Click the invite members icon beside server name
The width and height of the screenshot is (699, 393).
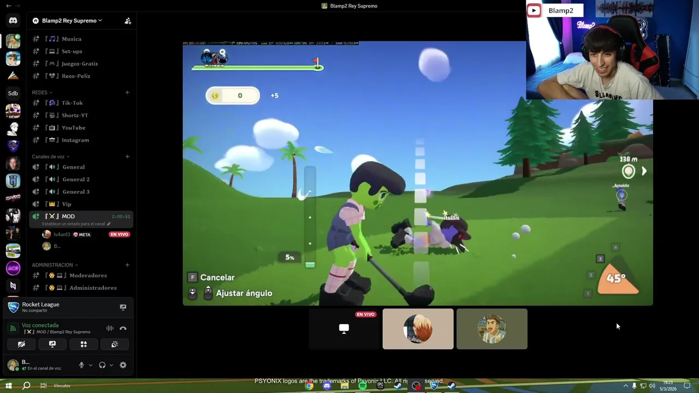[128, 21]
